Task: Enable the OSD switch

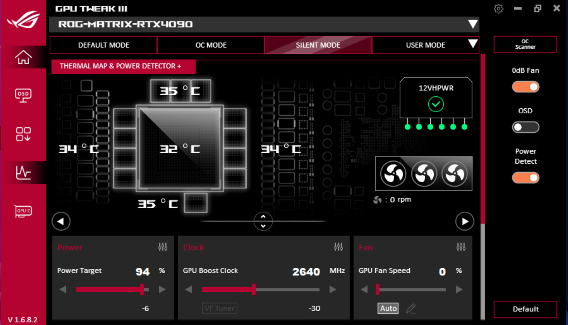Action: (x=525, y=127)
